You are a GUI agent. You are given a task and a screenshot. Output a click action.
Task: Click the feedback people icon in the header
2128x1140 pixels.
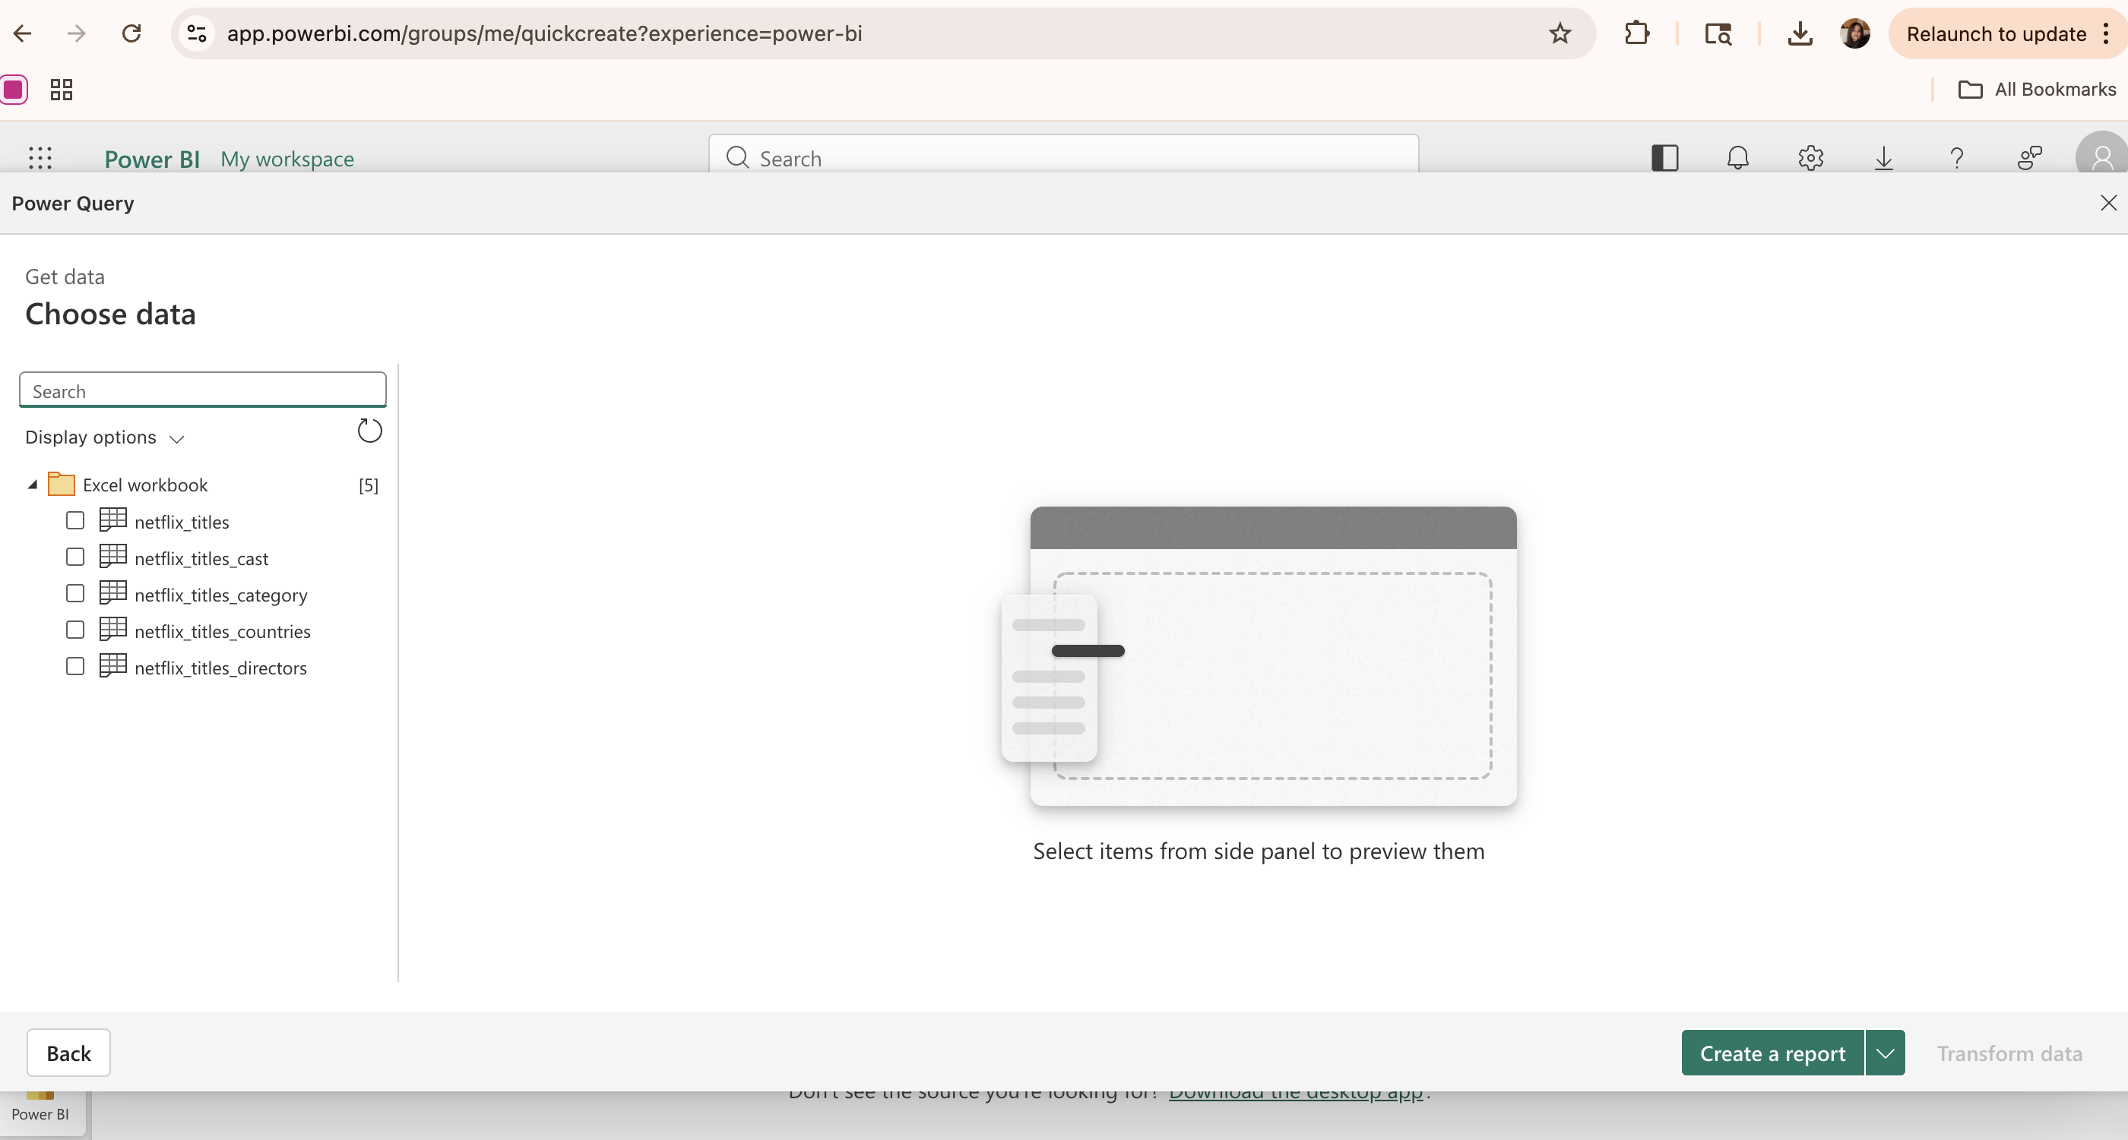point(2029,158)
